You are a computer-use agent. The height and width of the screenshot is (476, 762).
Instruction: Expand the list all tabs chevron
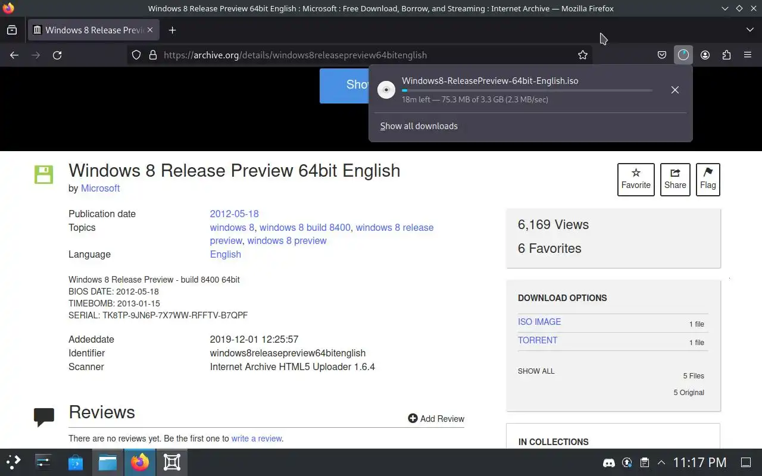[x=749, y=30]
